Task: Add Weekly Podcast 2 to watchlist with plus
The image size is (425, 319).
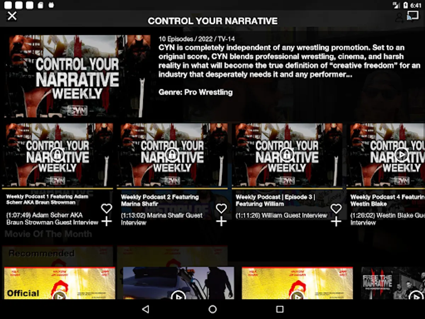Action: pyautogui.click(x=221, y=222)
